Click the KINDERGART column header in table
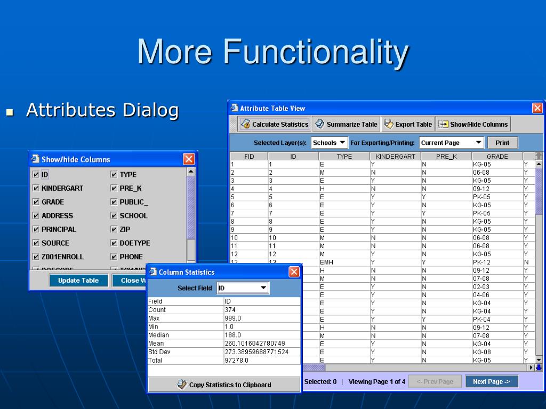The width and height of the screenshot is (546, 409). pyautogui.click(x=395, y=156)
